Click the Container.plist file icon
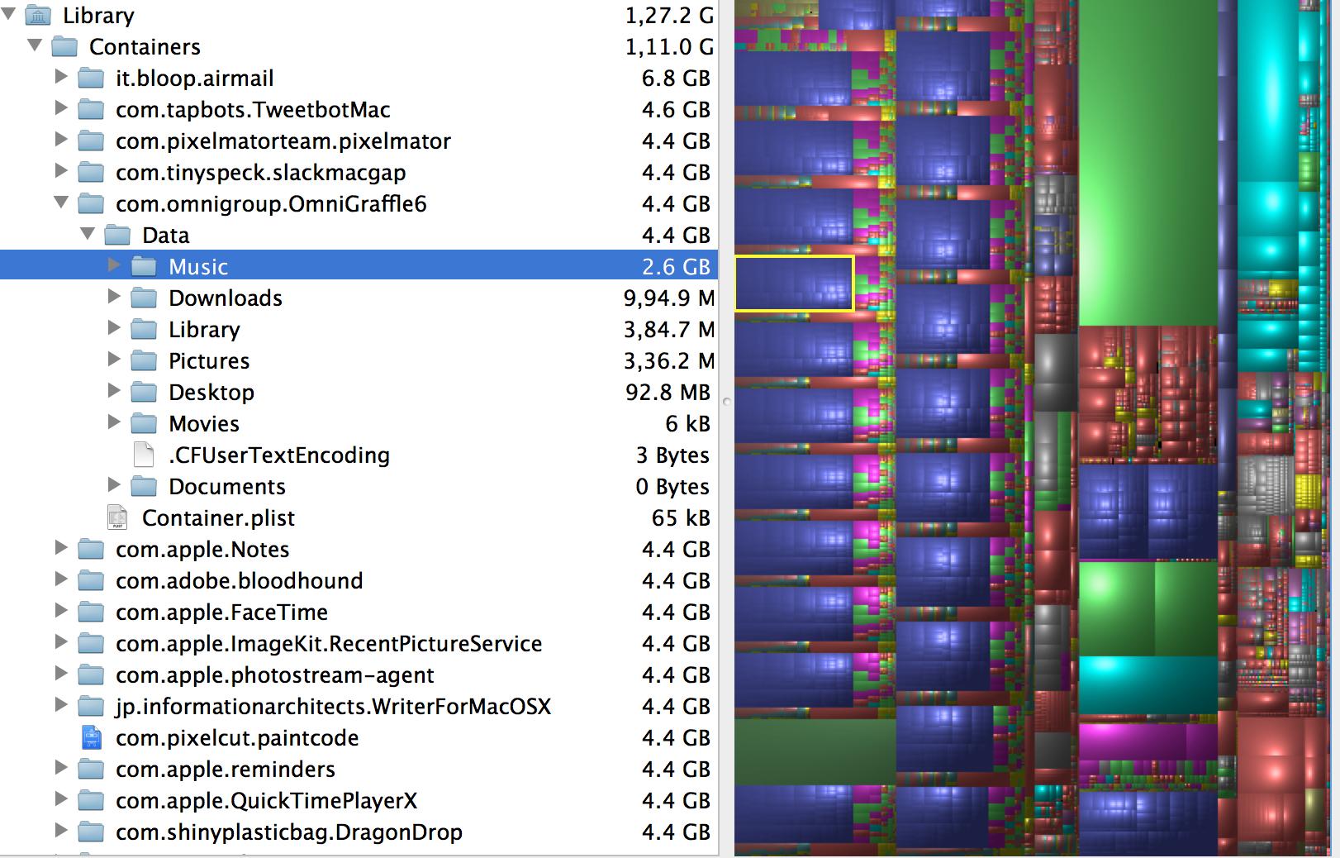1340x858 pixels. (x=117, y=518)
